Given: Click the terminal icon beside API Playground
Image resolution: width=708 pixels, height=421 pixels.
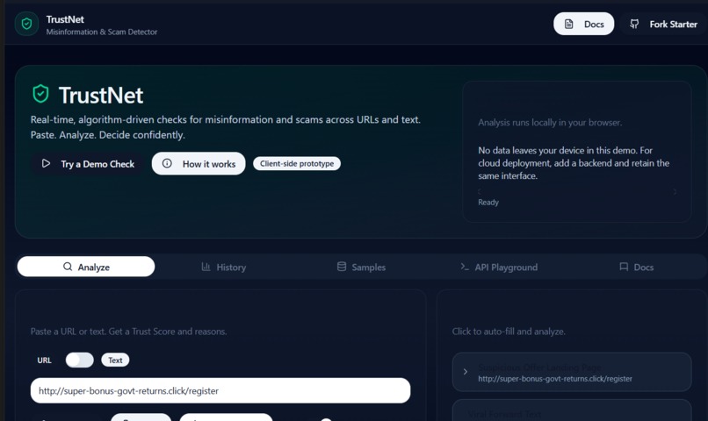Looking at the screenshot, I should click(464, 267).
